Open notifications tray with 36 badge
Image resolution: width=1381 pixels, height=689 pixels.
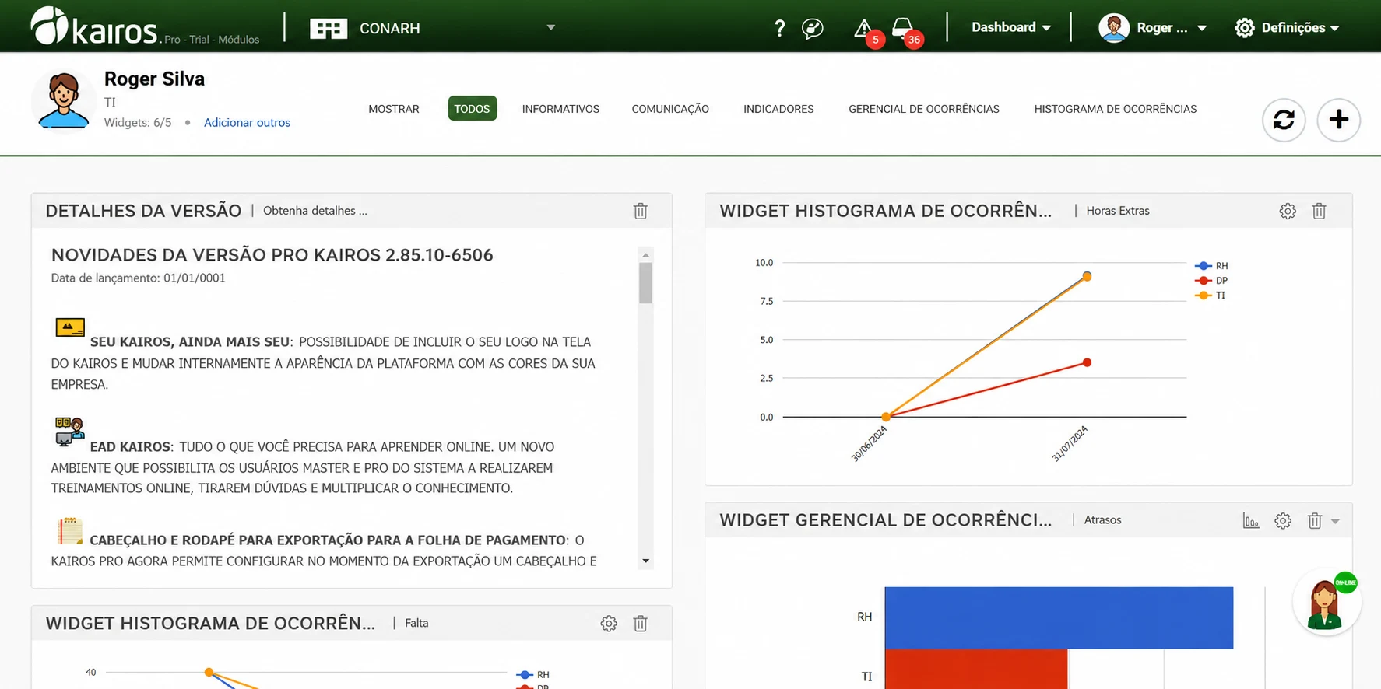click(903, 29)
